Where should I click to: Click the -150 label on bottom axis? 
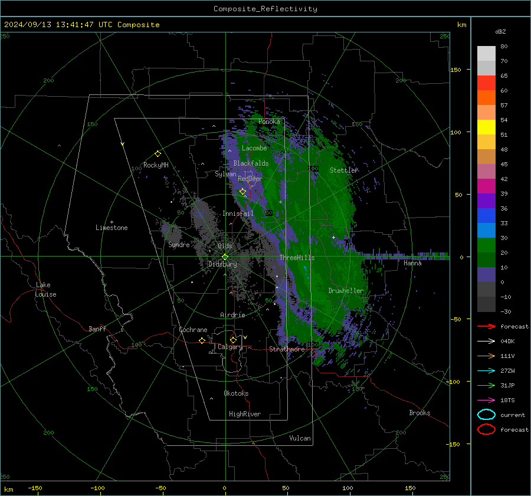[x=35, y=488]
